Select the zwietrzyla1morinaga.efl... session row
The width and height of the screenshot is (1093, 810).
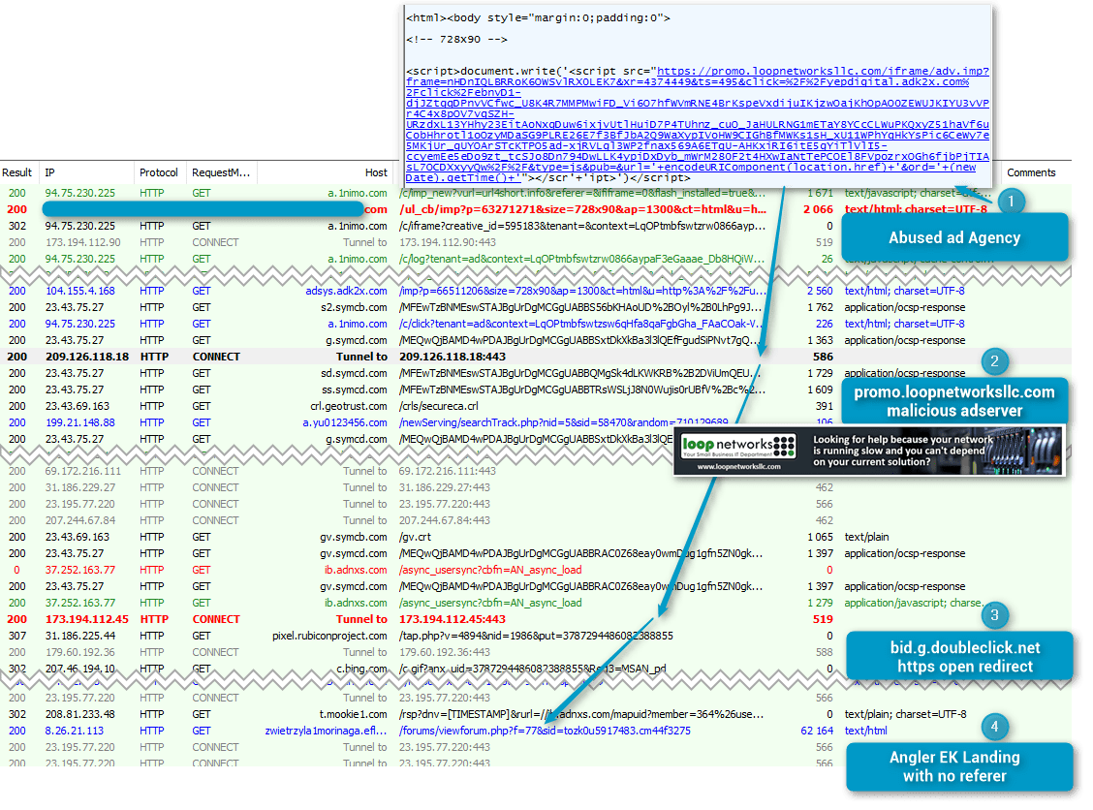535,731
